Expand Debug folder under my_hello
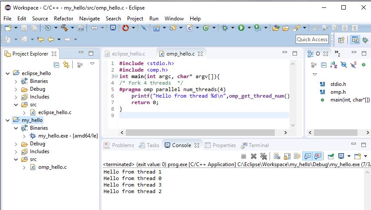Viewport: 371px width, 210px height. tap(16, 144)
